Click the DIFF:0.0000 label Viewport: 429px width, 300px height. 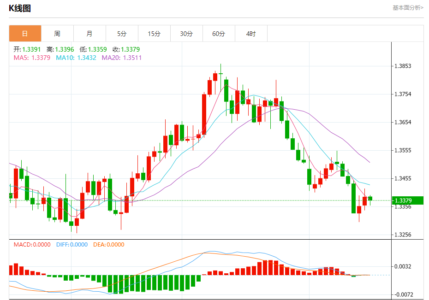(x=72, y=245)
